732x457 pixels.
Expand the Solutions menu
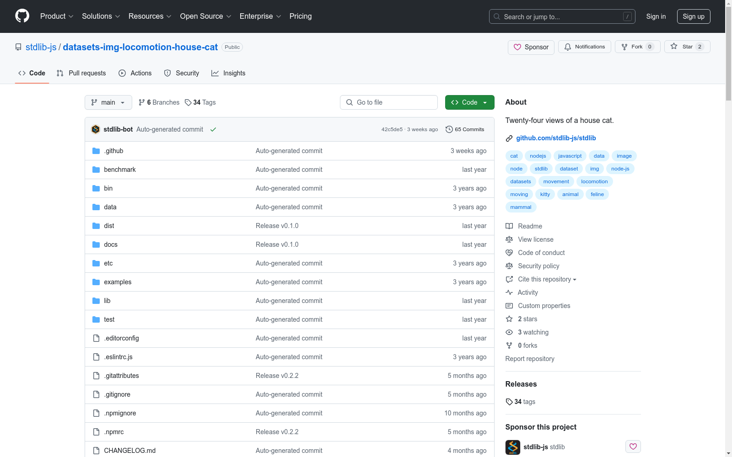tap(101, 16)
